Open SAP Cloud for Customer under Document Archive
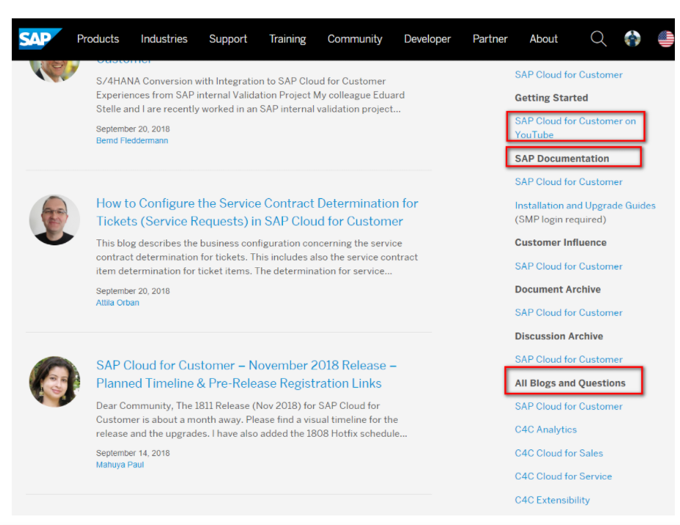The height and width of the screenshot is (525, 680). coord(568,313)
